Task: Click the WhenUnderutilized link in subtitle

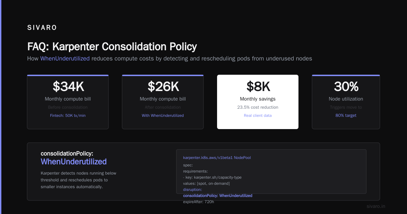Action: (65, 58)
